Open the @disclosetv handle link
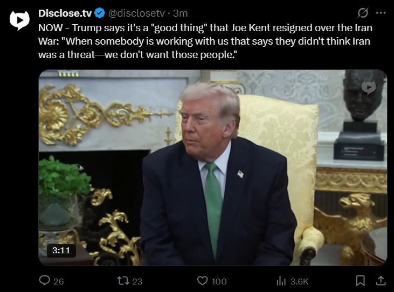394x292 pixels. pos(136,13)
